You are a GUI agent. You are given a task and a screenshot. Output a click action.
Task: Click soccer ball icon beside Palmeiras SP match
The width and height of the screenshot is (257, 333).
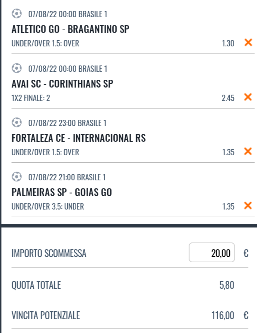tap(16, 177)
